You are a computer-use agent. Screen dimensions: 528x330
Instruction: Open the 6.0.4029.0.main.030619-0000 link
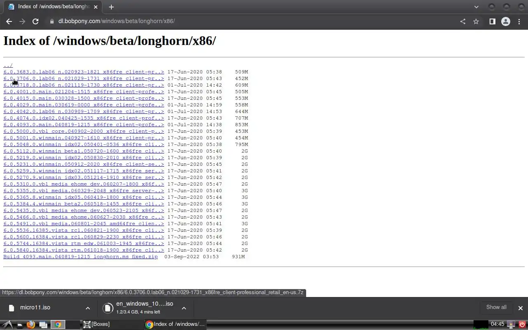click(84, 105)
